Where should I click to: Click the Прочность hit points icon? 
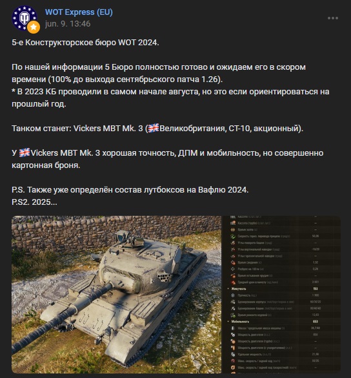(233, 295)
